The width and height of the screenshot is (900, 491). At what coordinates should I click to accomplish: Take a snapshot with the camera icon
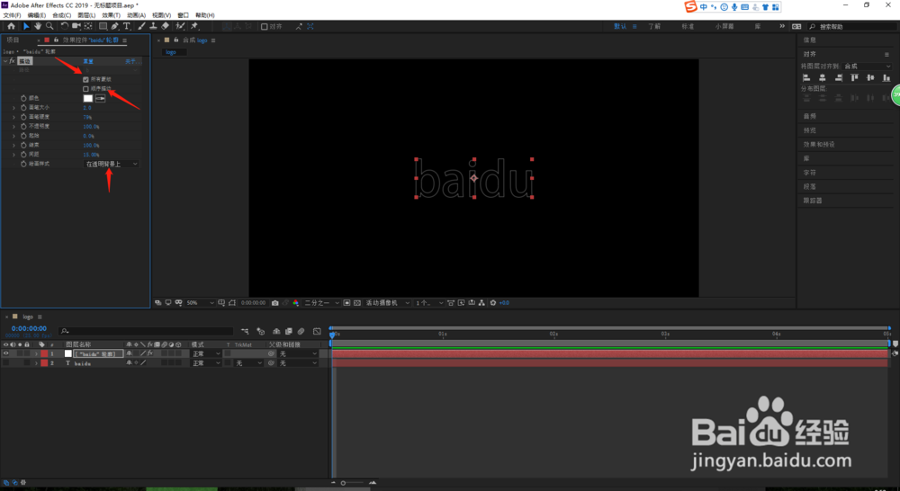274,303
